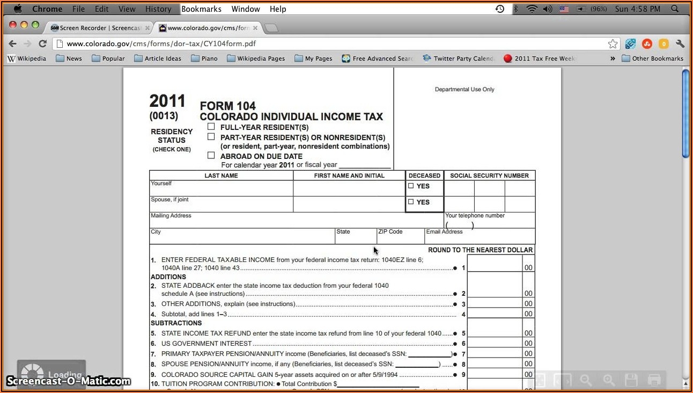
Task: Click the zoom in icon on PDF toolbar
Action: click(608, 379)
